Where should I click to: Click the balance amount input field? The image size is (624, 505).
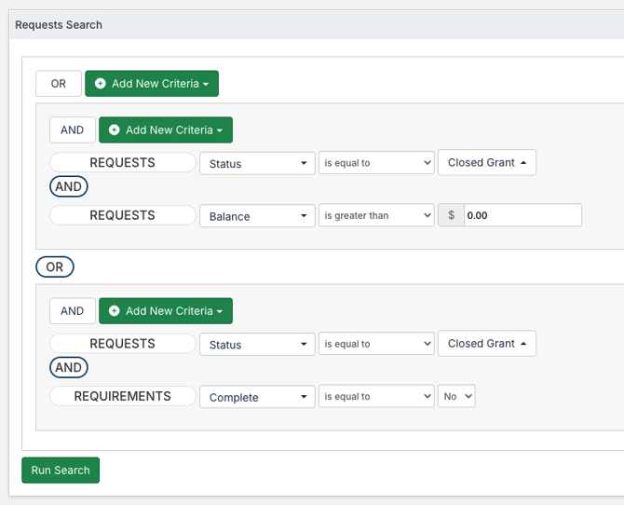point(522,215)
